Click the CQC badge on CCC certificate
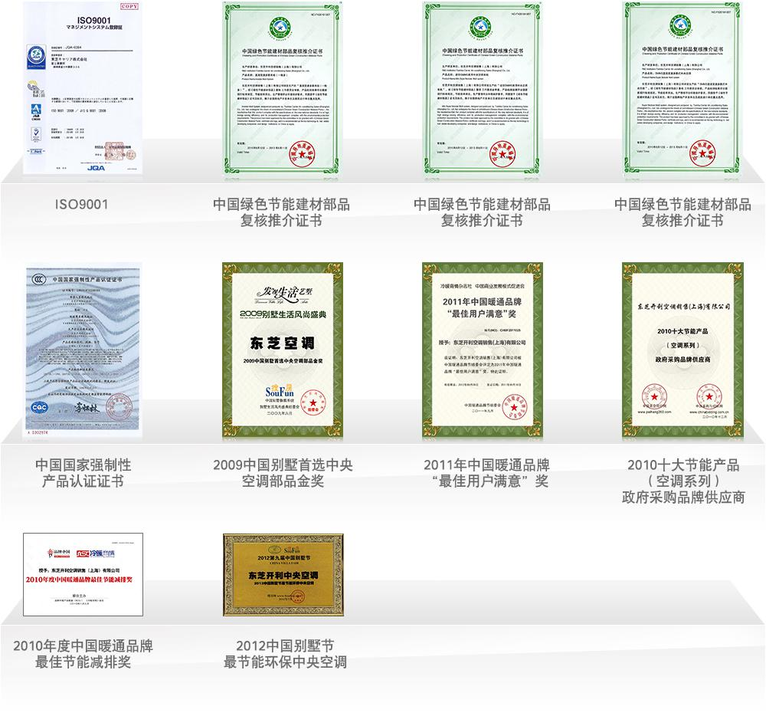Image resolution: width=766 pixels, height=716 pixels. 40,407
